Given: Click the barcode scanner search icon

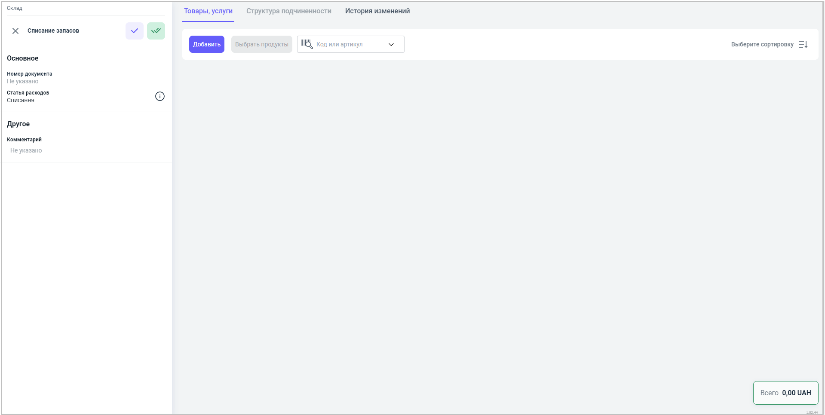Looking at the screenshot, I should click(x=307, y=44).
